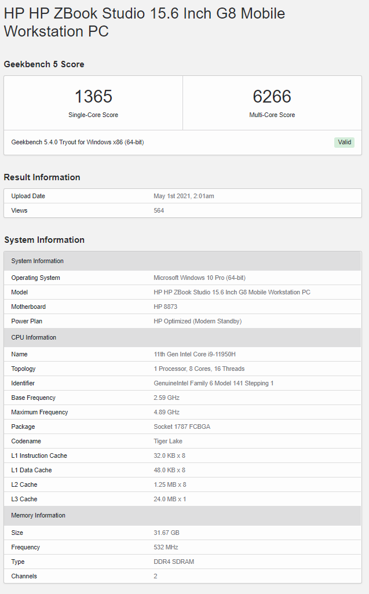Click the Tiger Lake codename value

point(168,441)
